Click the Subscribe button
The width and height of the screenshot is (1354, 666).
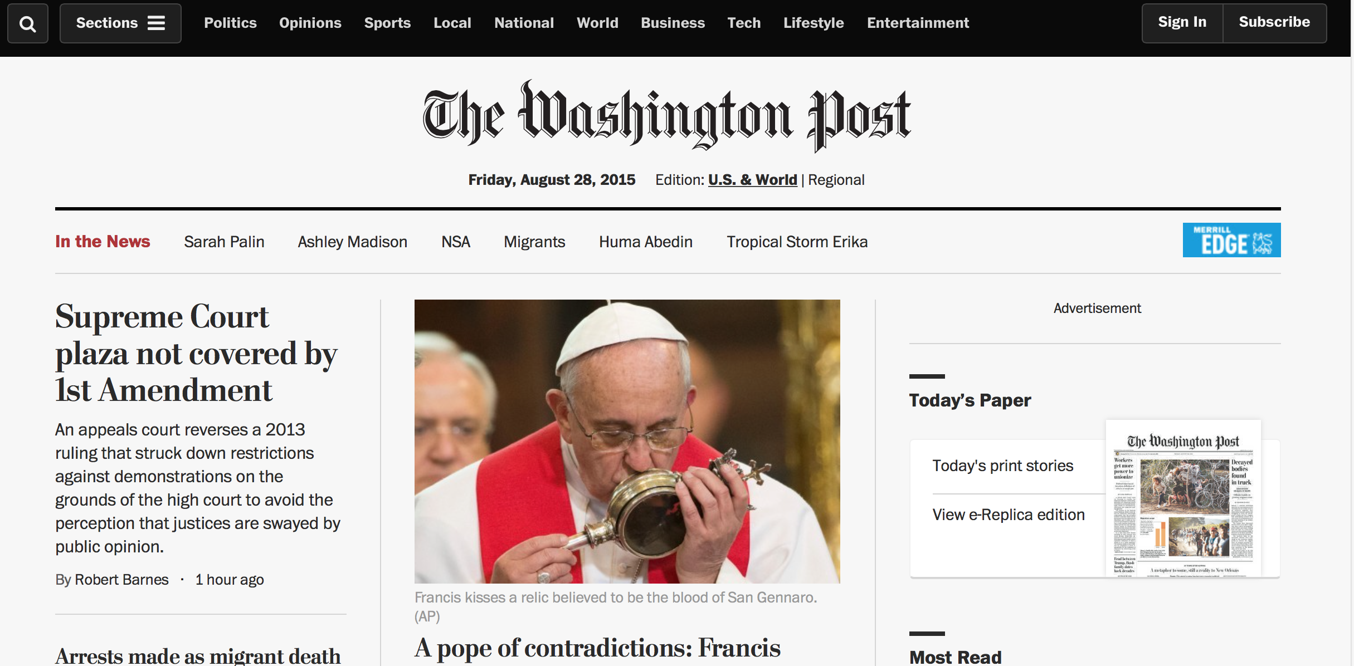[1274, 23]
